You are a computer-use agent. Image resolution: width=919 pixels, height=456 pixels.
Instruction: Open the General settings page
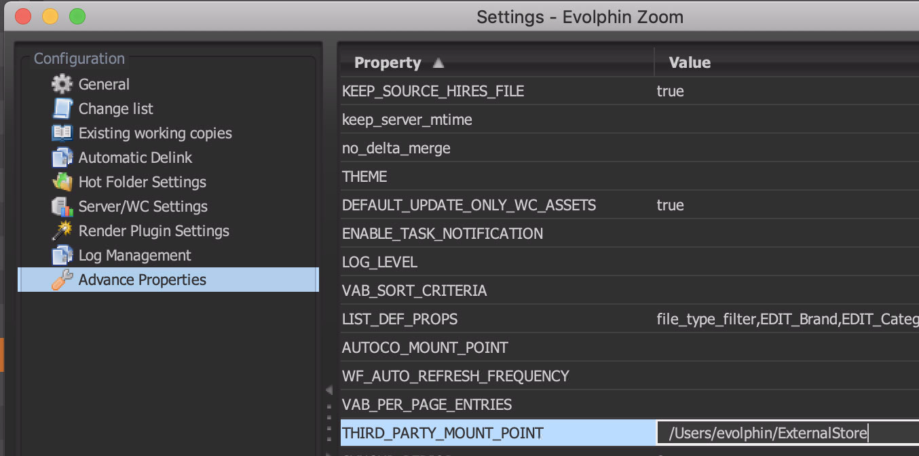pyautogui.click(x=104, y=84)
